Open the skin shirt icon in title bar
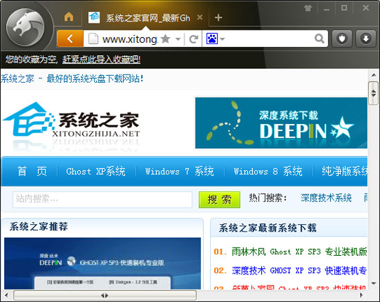380x302 pixels. coord(307,8)
